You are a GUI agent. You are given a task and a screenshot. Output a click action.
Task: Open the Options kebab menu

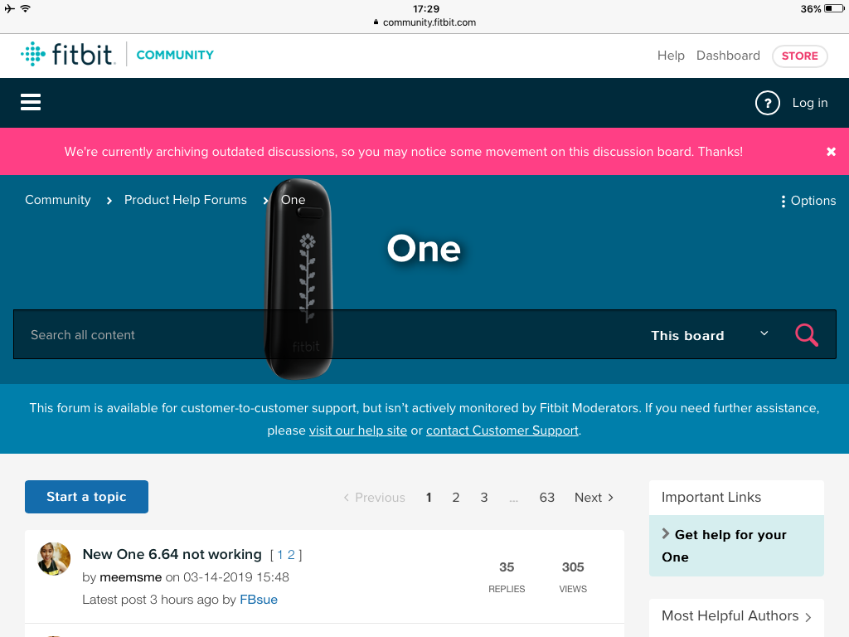point(808,201)
